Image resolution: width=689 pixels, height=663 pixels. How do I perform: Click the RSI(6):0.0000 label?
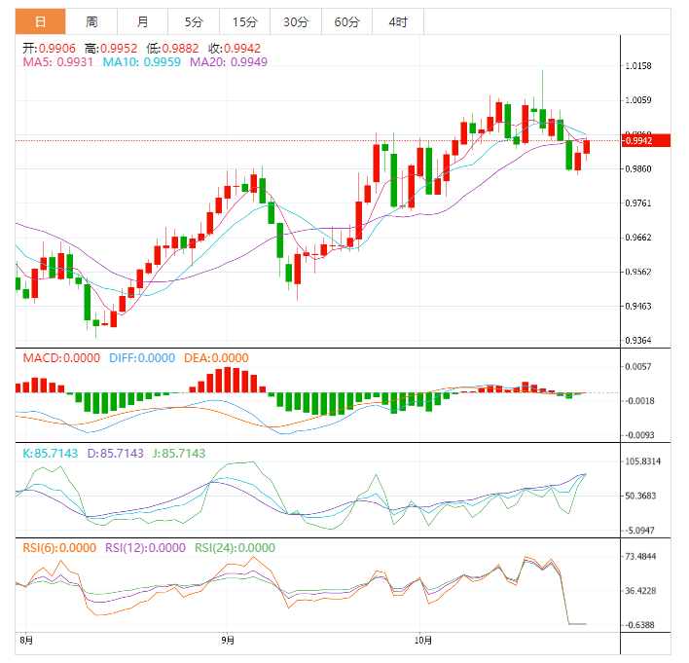coord(60,548)
